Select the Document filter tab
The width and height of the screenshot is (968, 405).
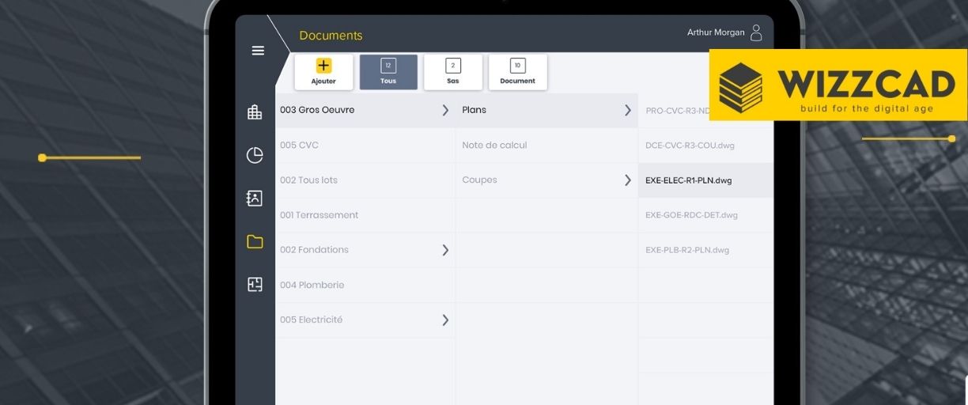[518, 72]
